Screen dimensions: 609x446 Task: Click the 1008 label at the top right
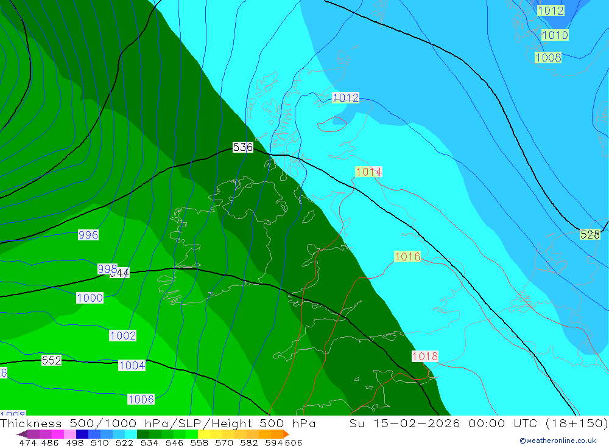(x=548, y=57)
